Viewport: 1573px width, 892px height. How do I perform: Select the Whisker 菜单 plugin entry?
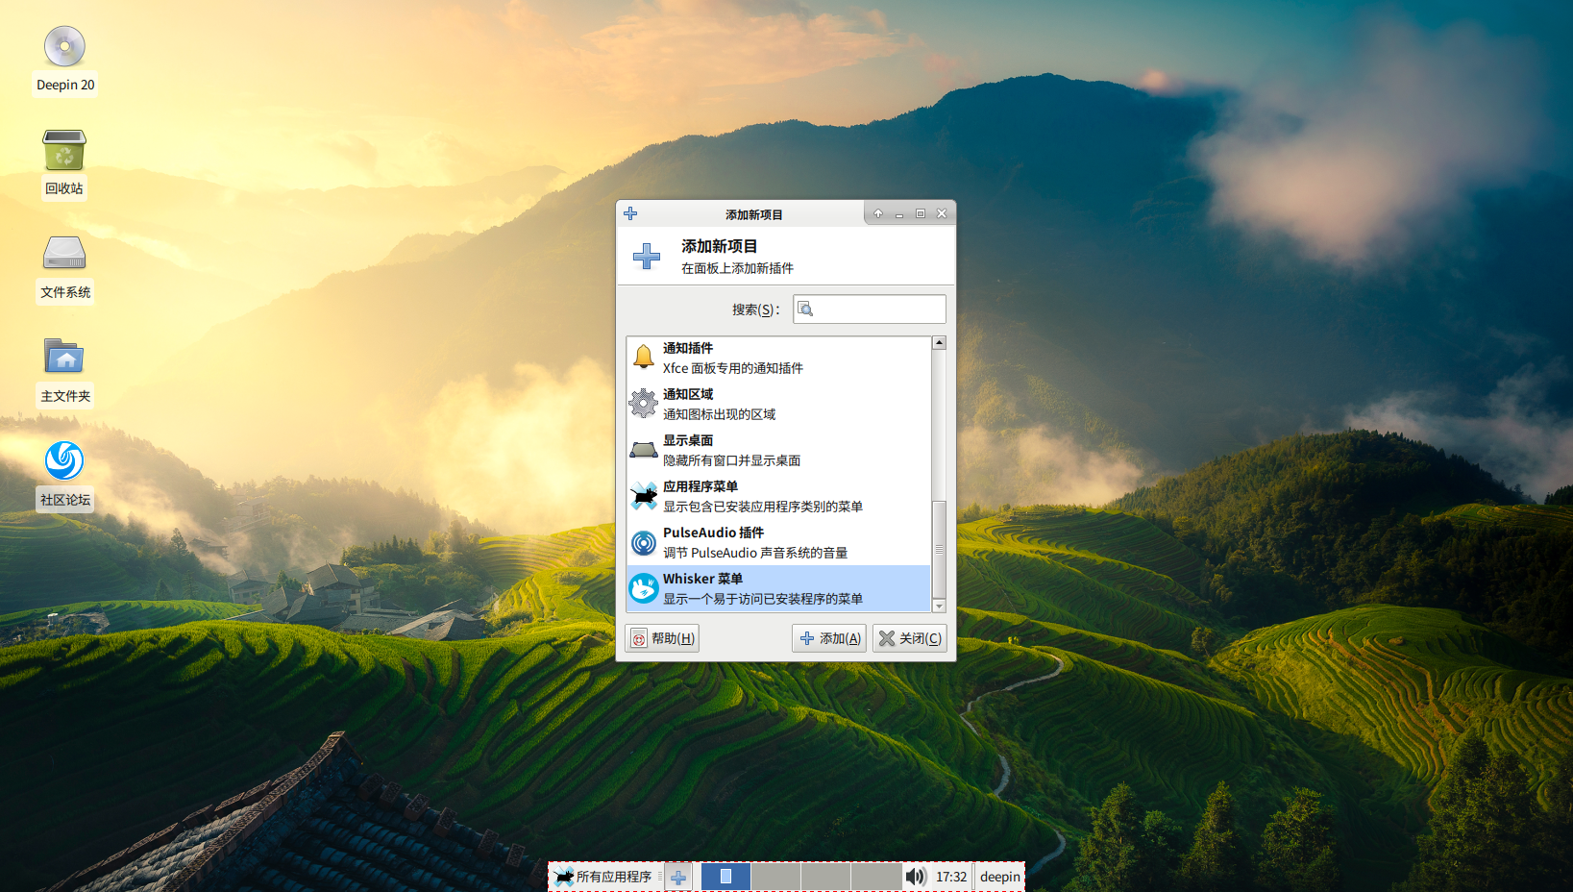[x=778, y=588]
